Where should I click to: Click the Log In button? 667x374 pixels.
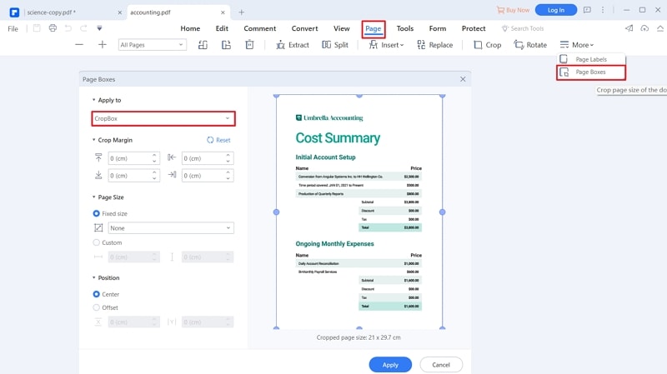click(x=555, y=10)
